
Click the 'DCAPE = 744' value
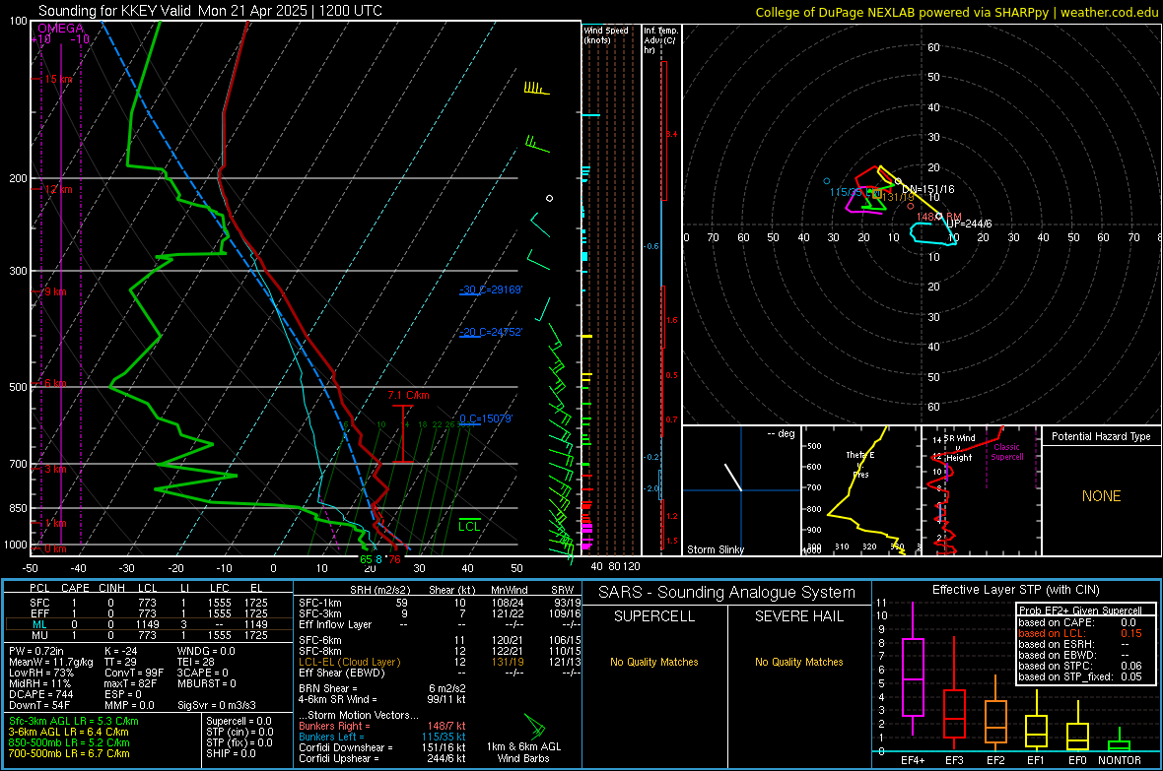tap(40, 694)
